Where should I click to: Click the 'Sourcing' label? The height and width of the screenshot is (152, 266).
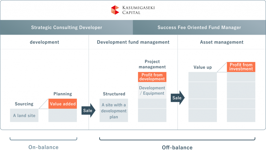coord(24,104)
